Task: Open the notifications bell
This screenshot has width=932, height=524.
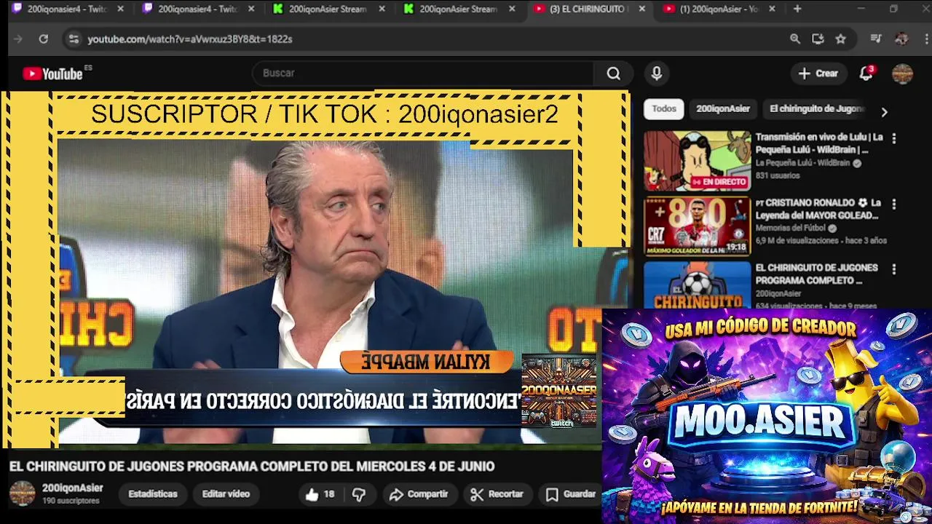Action: (x=866, y=74)
